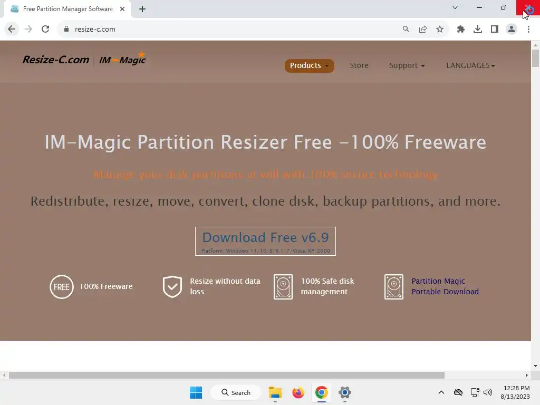The height and width of the screenshot is (405, 540).
Task: Open the network status tray icon
Action: tap(475, 392)
